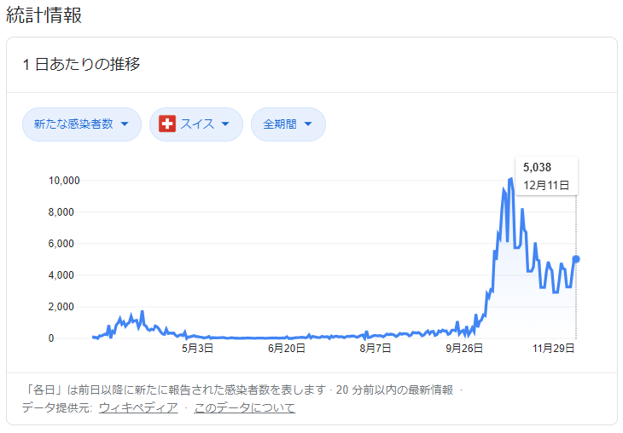
Task: Click the Swiss flag icon
Action: [x=167, y=124]
